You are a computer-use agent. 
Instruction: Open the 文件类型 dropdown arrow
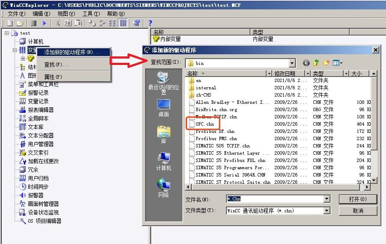(x=327, y=211)
